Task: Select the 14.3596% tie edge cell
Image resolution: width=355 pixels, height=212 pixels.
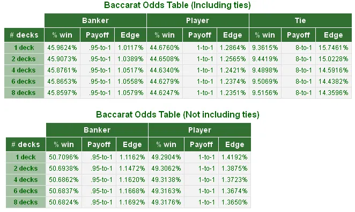Action: pos(334,93)
